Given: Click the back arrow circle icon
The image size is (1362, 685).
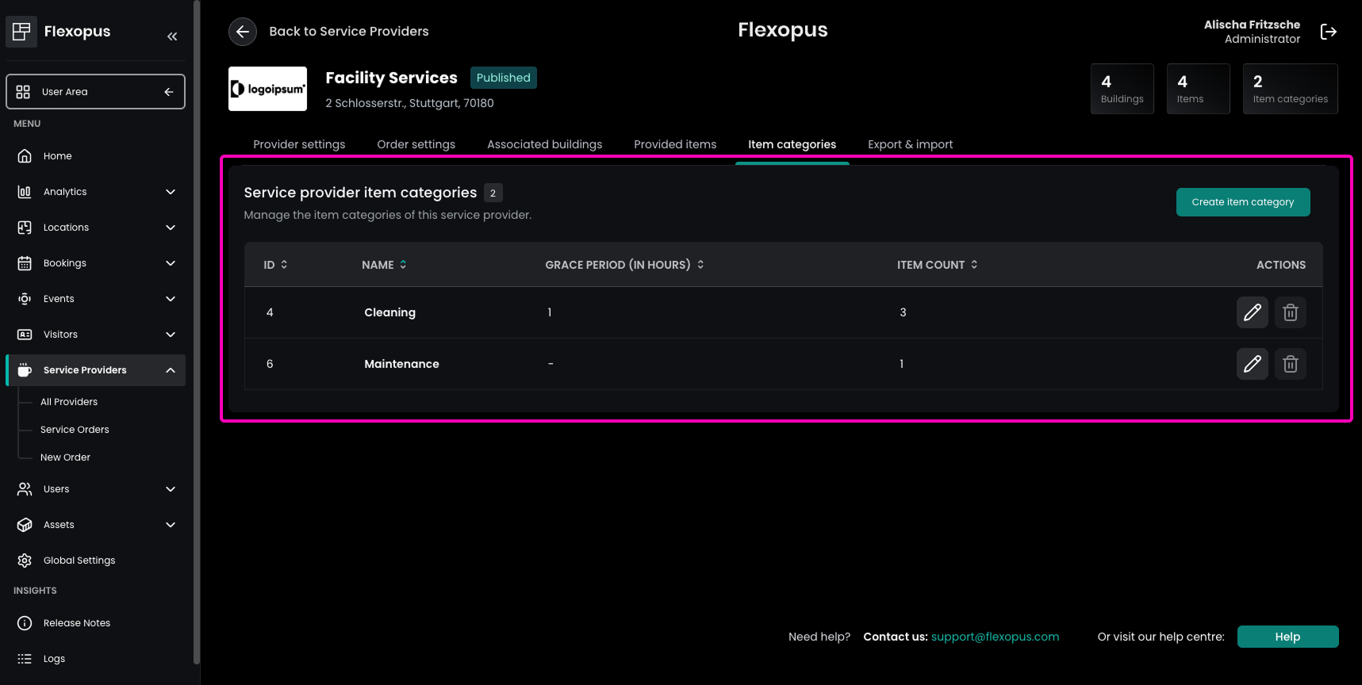Looking at the screenshot, I should tap(243, 32).
